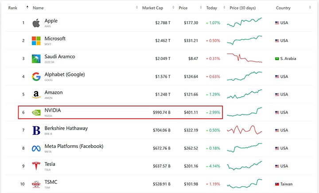
Task: Click the Microsoft logo icon
Action: 36,41
